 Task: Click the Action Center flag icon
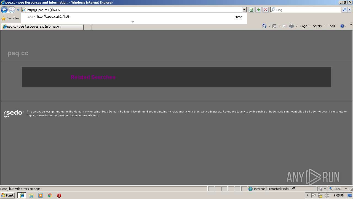[314, 195]
